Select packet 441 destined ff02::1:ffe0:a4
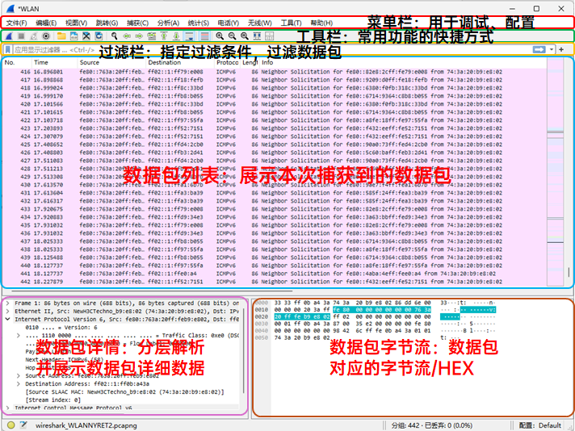The image size is (575, 431). click(275, 274)
